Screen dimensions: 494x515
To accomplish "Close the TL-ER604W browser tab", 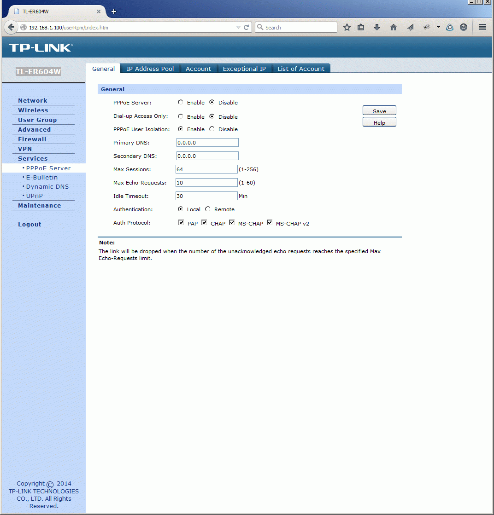I will pos(98,12).
